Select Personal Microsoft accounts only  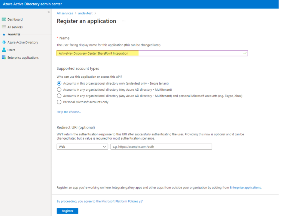[59, 102]
